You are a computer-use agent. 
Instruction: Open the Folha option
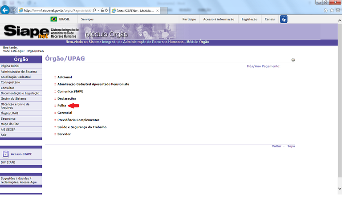tap(62, 106)
